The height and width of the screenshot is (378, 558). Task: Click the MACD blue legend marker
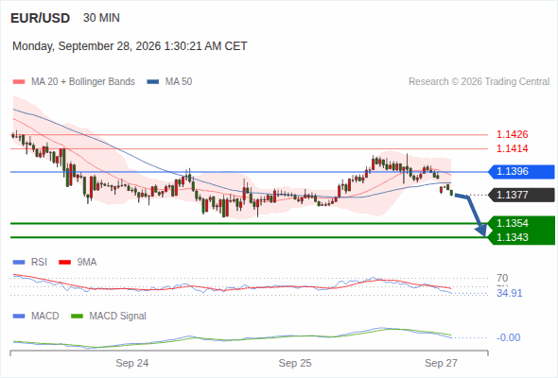[19, 317]
